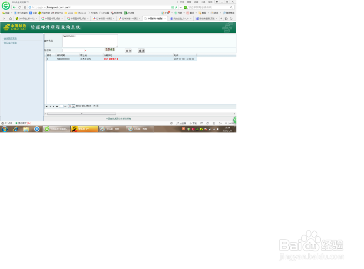The width and height of the screenshot is (364, 269).
Task: Click the 1541 captcha image
Action: coord(110,49)
